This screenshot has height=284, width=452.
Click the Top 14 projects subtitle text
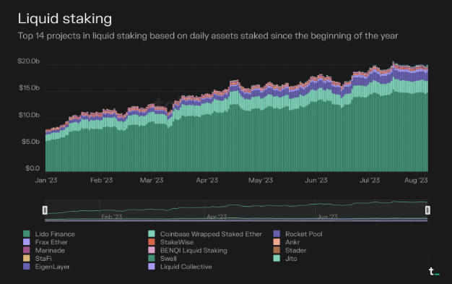tap(208, 36)
